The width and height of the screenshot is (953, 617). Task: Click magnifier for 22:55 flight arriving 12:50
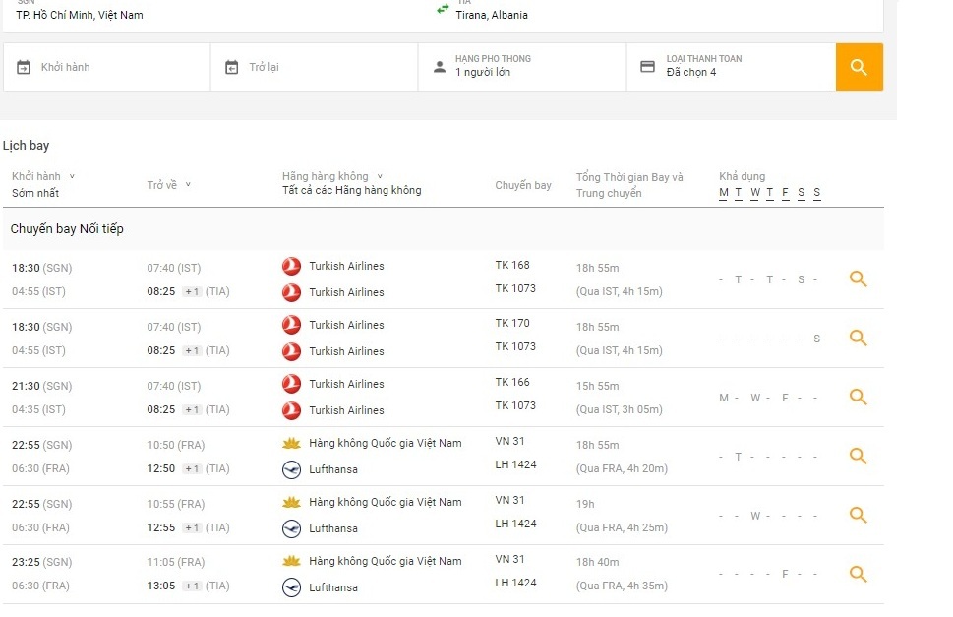point(858,457)
